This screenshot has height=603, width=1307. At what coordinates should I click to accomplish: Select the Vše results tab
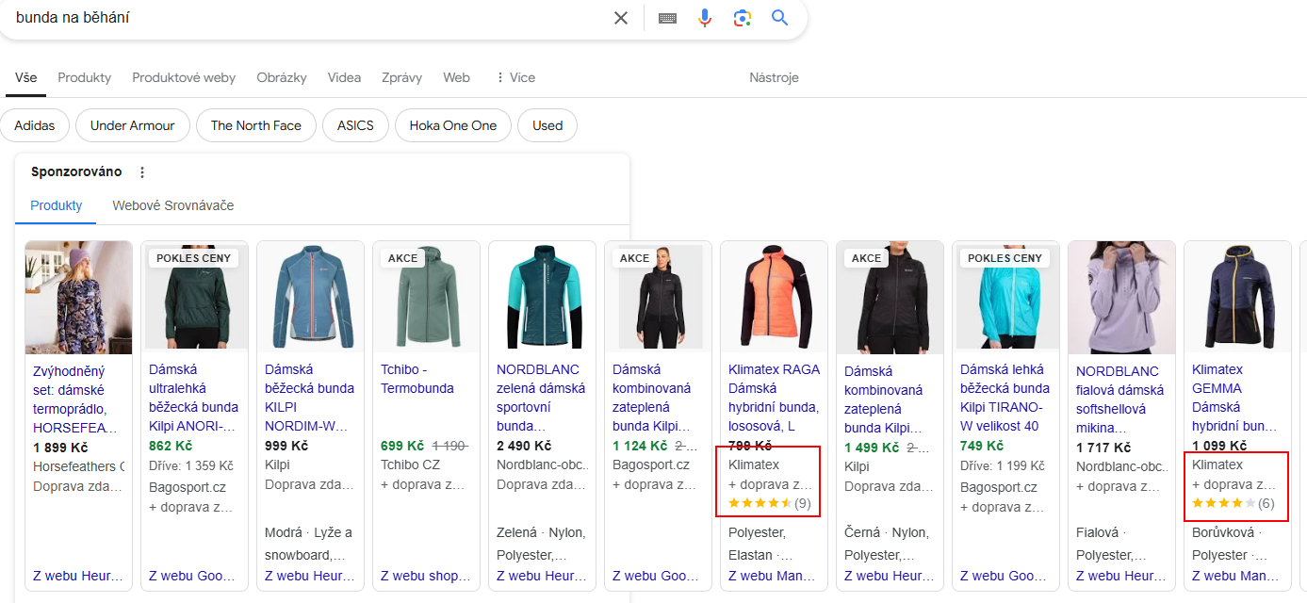pos(26,77)
